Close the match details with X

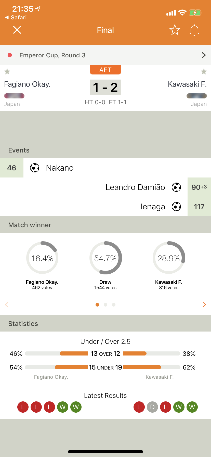point(17,30)
